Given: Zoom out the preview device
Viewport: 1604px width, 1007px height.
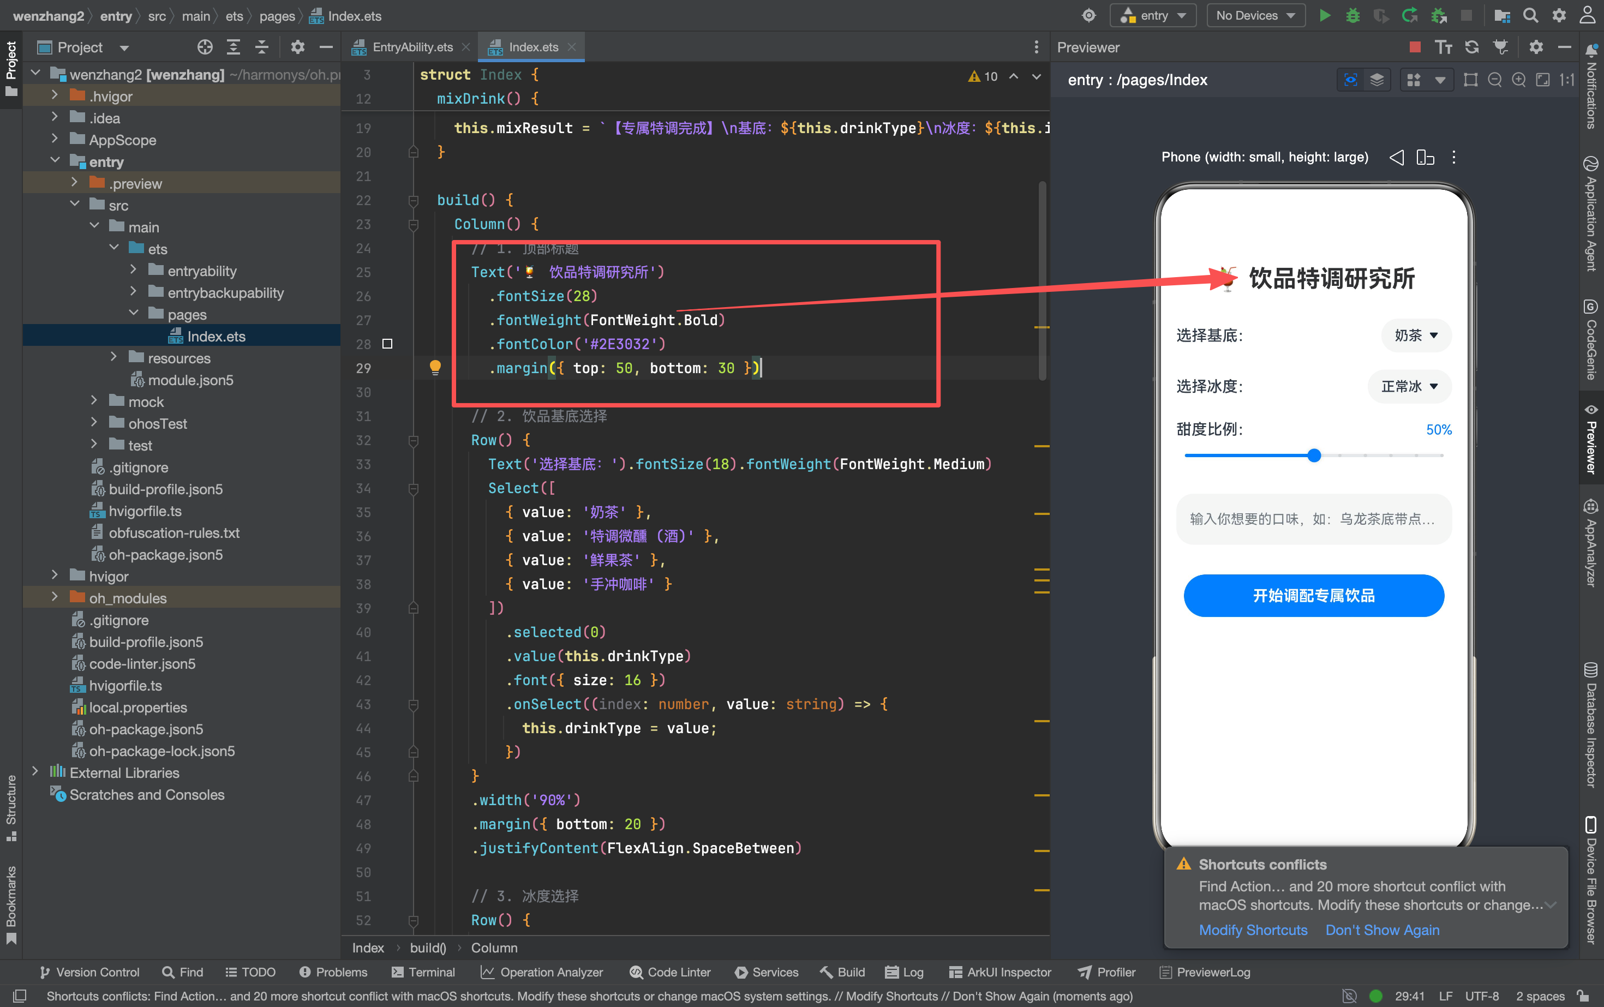Looking at the screenshot, I should 1495,80.
